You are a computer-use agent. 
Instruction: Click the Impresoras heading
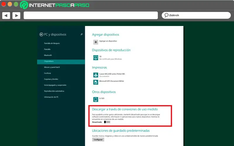pos(99,67)
